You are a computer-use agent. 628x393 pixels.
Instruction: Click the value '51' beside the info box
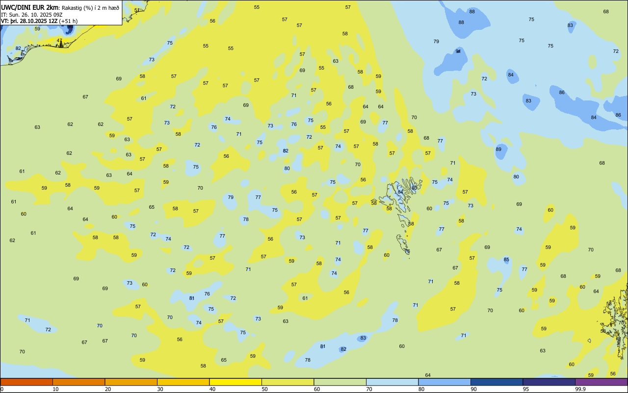[137, 10]
